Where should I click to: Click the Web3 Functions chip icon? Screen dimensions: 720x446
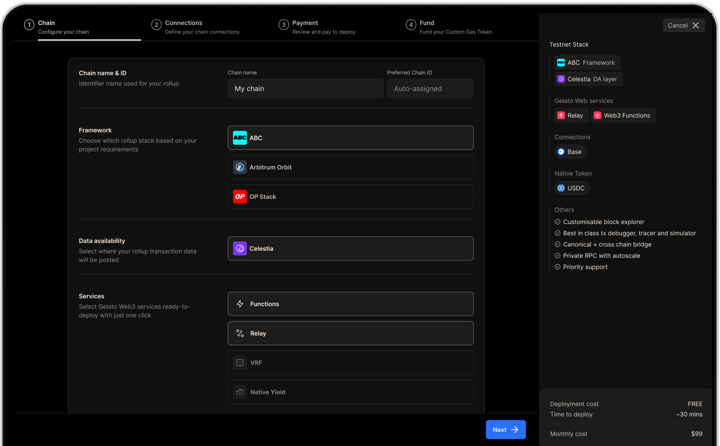point(597,116)
